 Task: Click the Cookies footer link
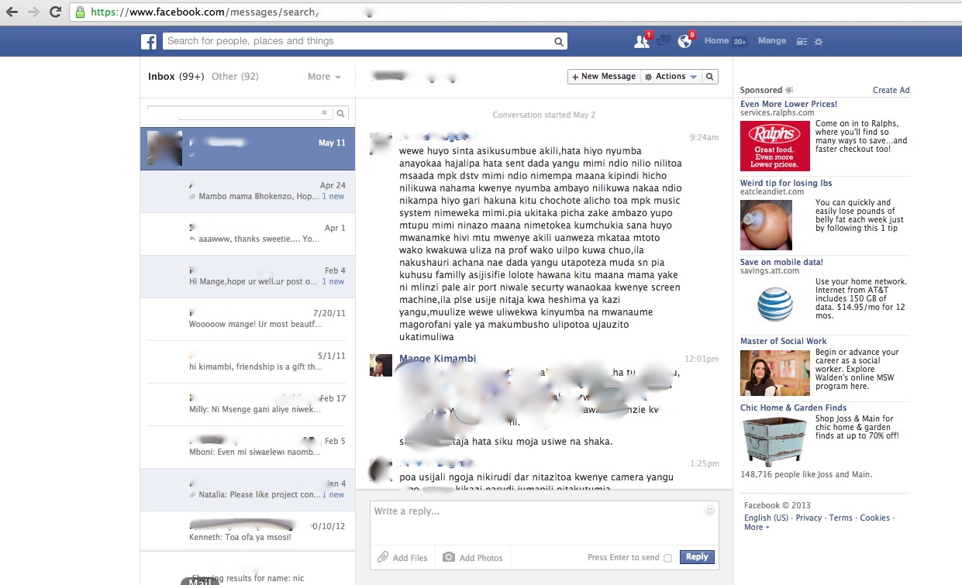pyautogui.click(x=874, y=518)
